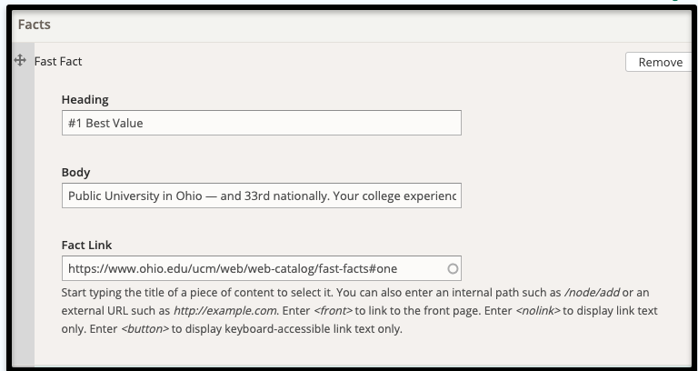
Task: Click the autocomplete circle in Fact Link field
Action: coord(453,268)
